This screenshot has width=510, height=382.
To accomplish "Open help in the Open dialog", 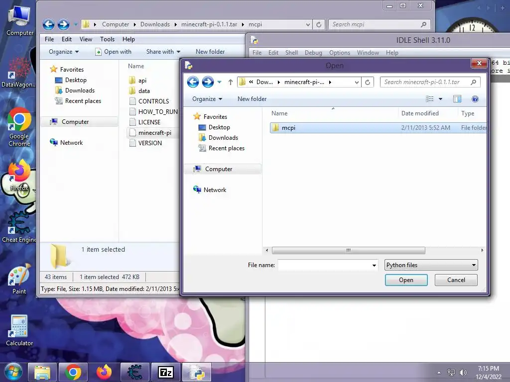I will click(x=475, y=99).
